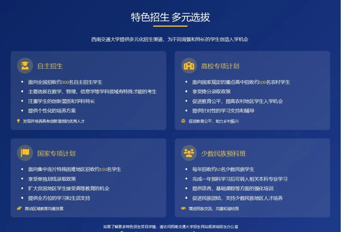The image size is (341, 232).
Task: Click the 少数民族预科班 card heading
Action: point(223,153)
